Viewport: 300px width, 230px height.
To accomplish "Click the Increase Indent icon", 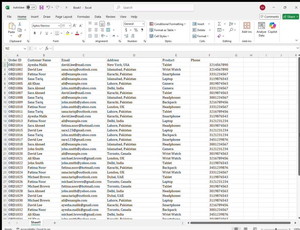I will [x=96, y=36].
